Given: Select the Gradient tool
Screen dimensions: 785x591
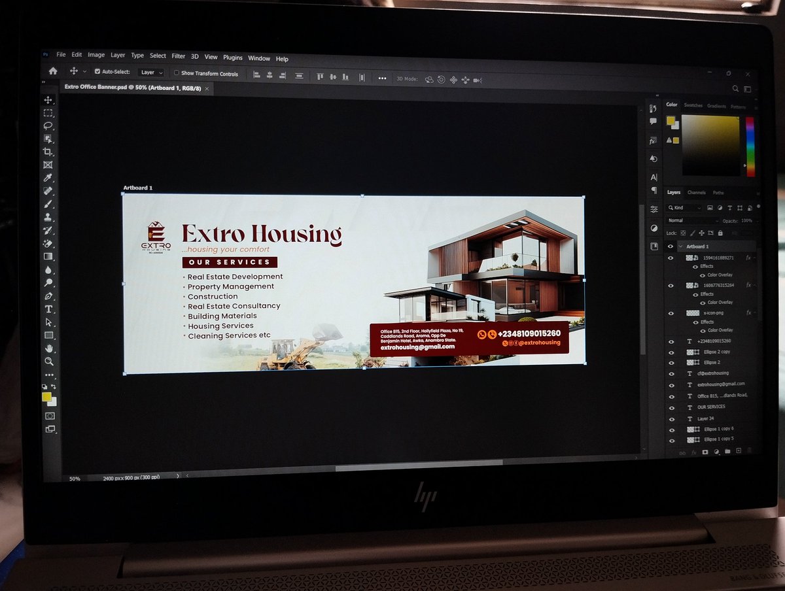Looking at the screenshot, I should pos(48,256).
